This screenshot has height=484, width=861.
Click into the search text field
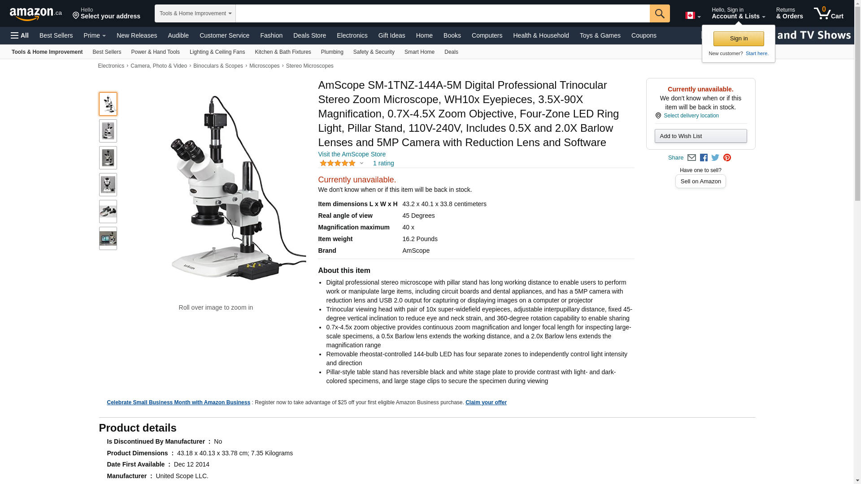pyautogui.click(x=442, y=13)
